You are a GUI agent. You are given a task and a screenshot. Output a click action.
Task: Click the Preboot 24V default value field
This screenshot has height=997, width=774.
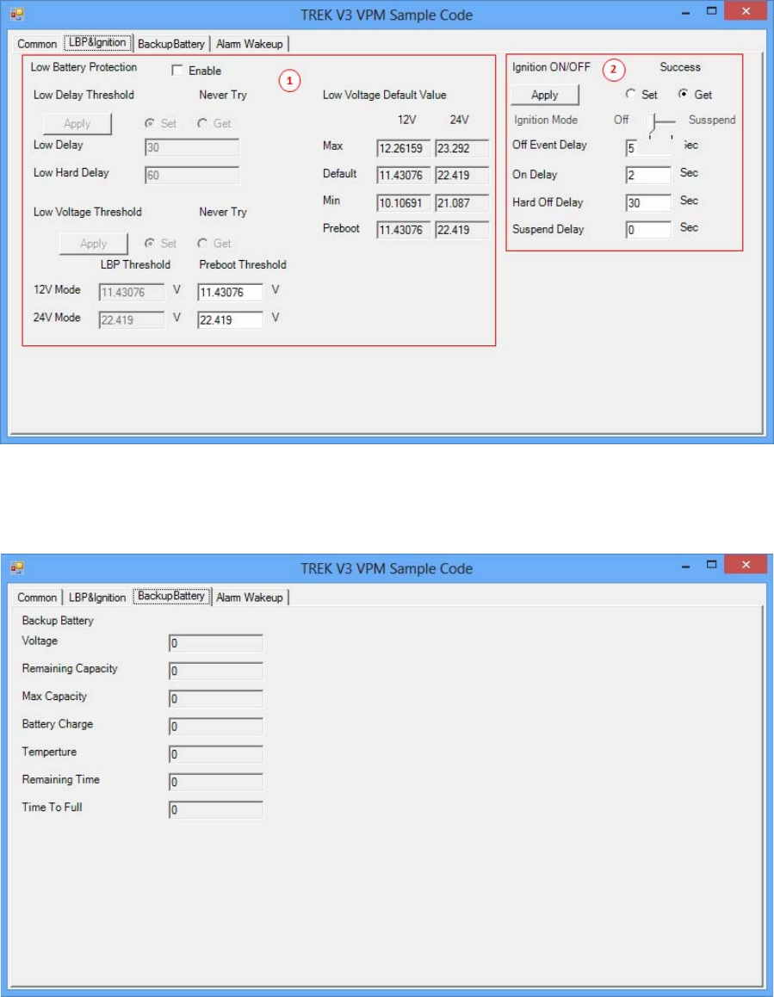[461, 230]
